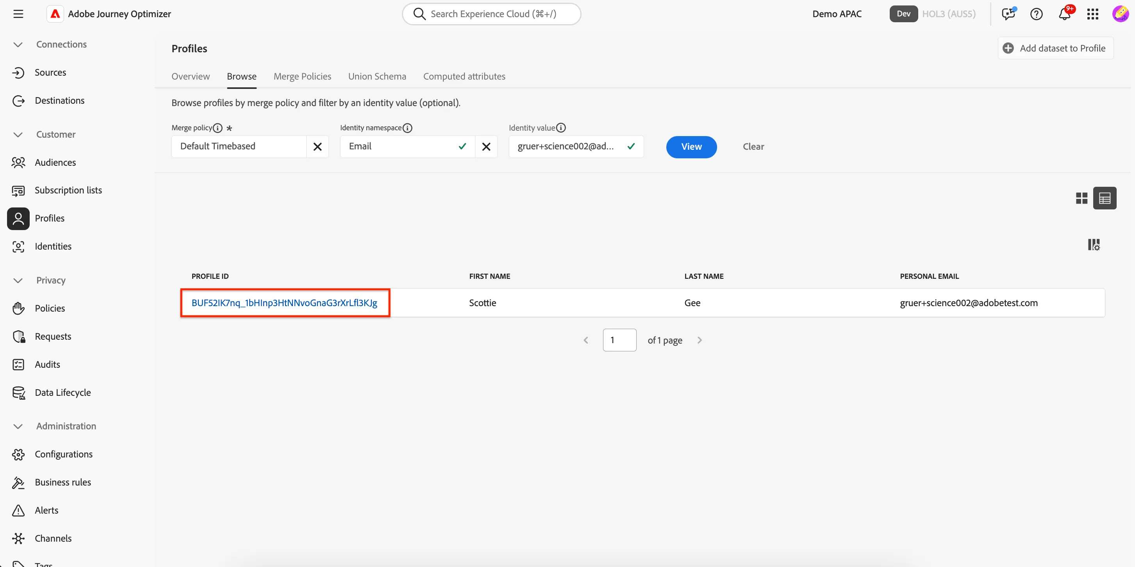This screenshot has height=567, width=1135.
Task: Click the blue View button
Action: tap(691, 147)
